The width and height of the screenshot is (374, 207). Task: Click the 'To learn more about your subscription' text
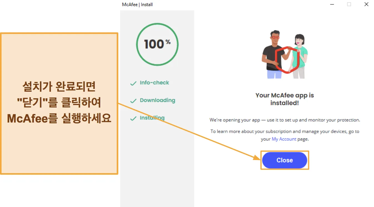coord(285,135)
